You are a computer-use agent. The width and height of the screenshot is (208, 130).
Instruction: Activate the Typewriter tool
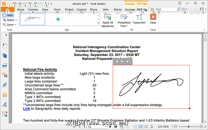coord(139,19)
